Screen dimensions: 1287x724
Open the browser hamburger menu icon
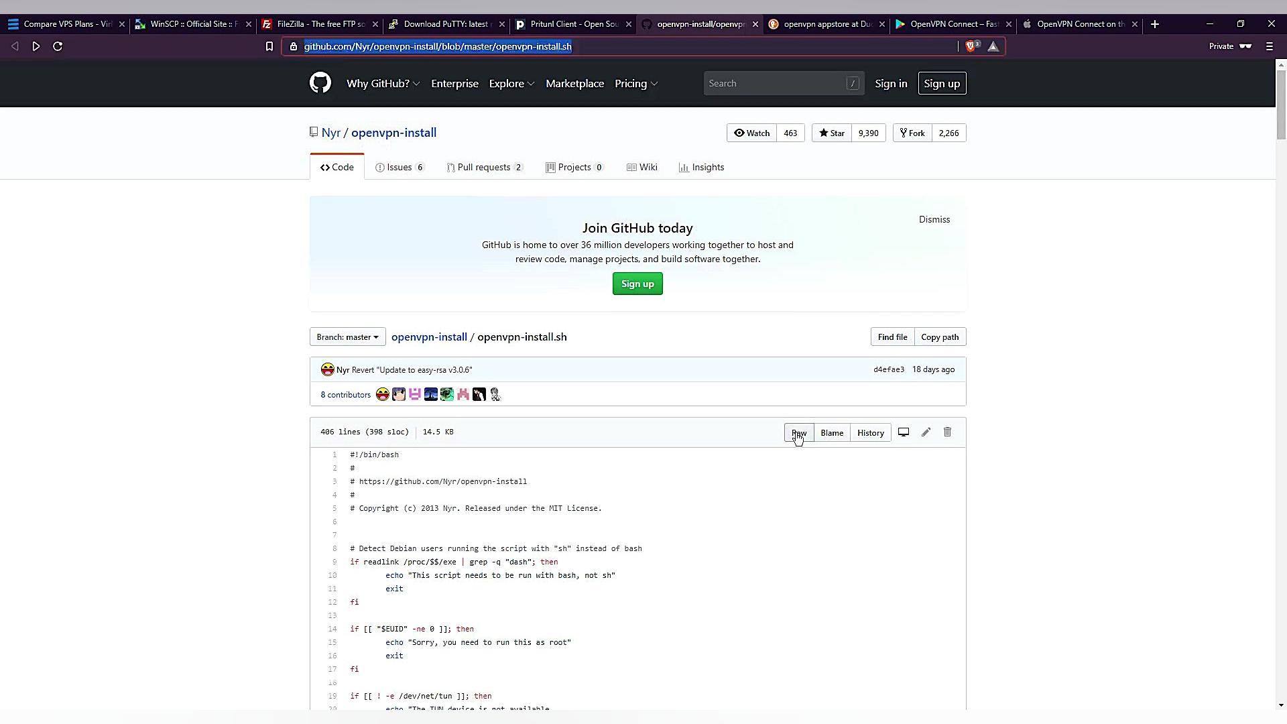click(x=1269, y=46)
